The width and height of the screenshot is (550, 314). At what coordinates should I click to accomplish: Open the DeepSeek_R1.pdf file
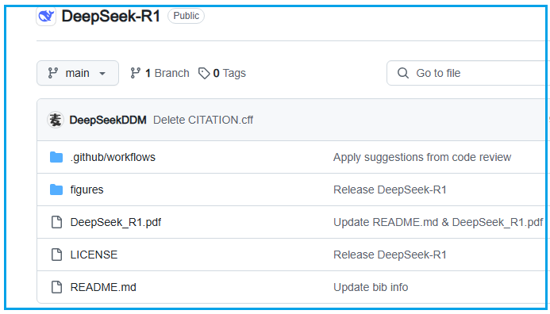pyautogui.click(x=116, y=222)
